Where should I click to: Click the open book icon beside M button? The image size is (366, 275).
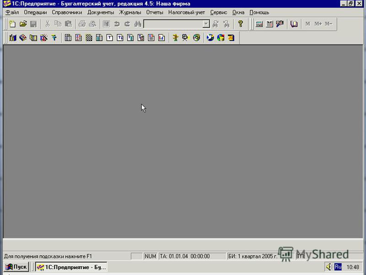tap(294, 24)
